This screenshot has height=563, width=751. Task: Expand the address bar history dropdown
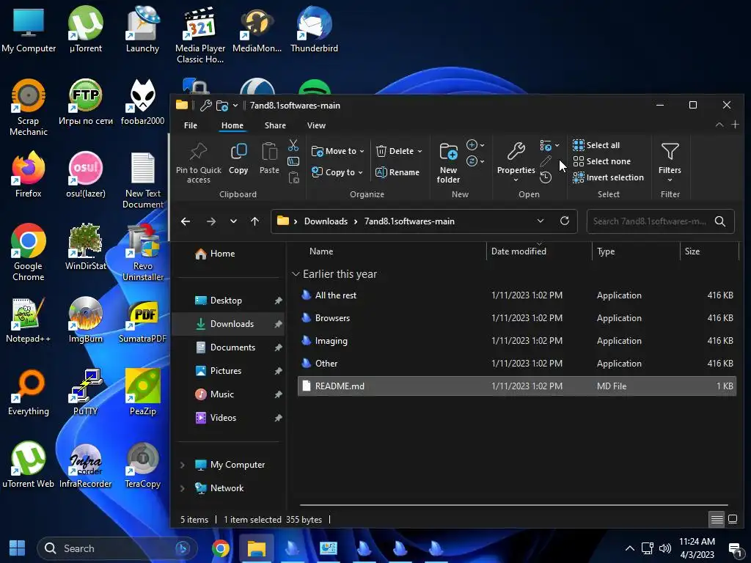[x=541, y=221]
